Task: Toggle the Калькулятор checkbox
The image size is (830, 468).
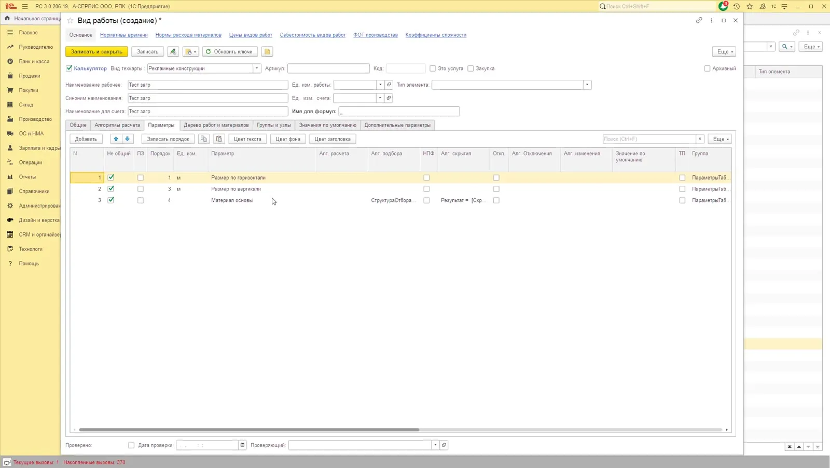Action: pos(69,68)
